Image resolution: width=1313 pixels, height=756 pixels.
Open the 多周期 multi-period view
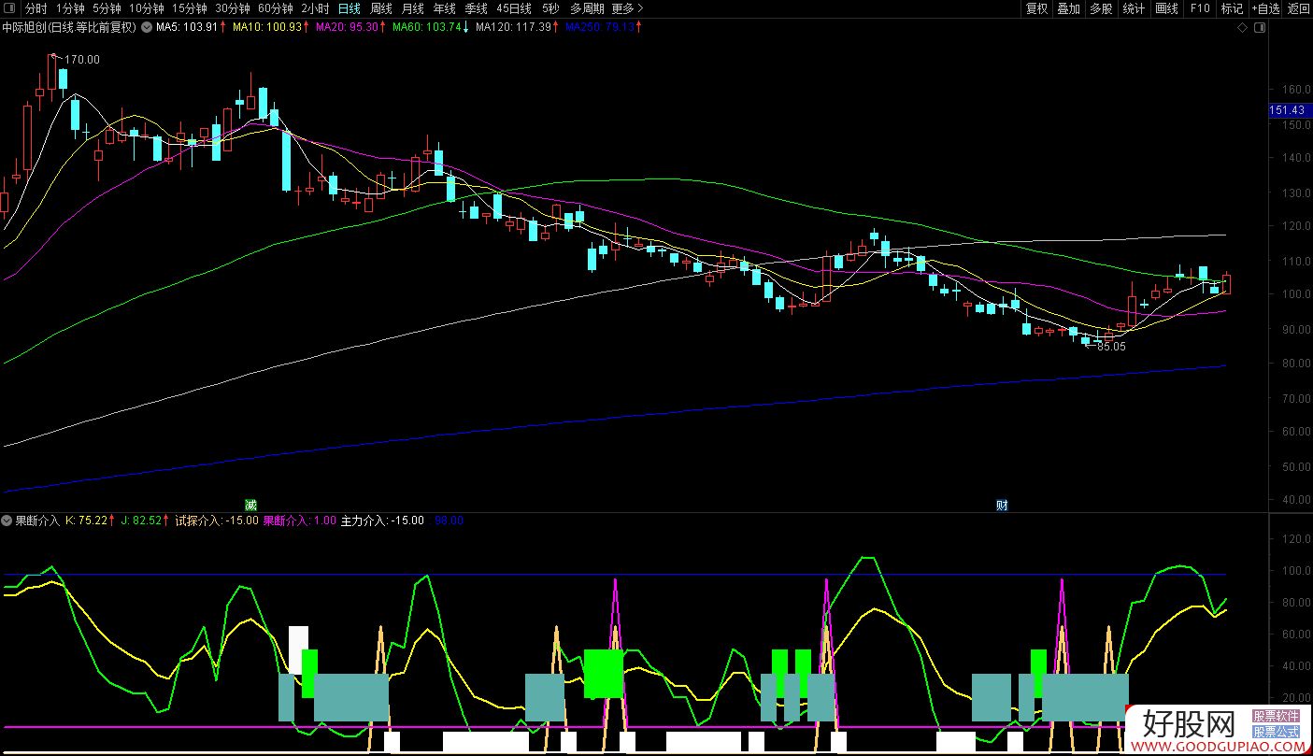(x=587, y=8)
